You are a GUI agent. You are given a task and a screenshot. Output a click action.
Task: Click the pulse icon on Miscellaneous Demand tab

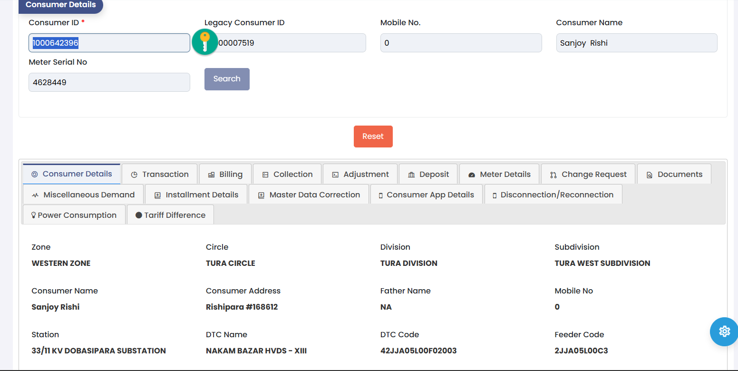tap(35, 195)
